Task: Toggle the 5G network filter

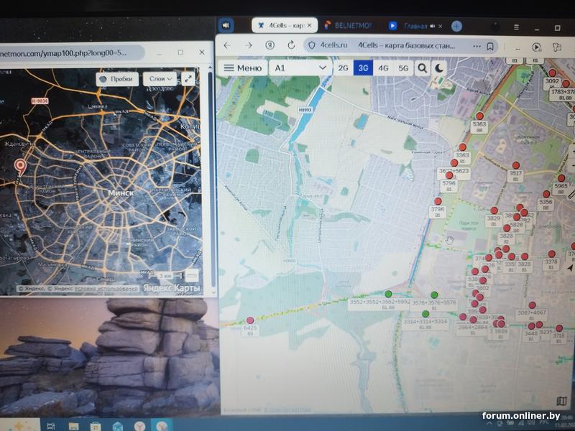Action: pos(403,68)
